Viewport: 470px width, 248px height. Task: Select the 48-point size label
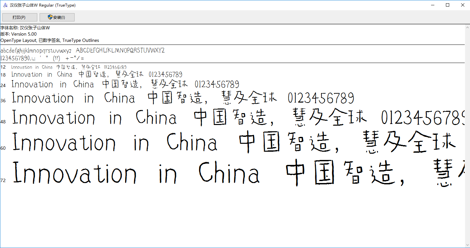point(3,121)
